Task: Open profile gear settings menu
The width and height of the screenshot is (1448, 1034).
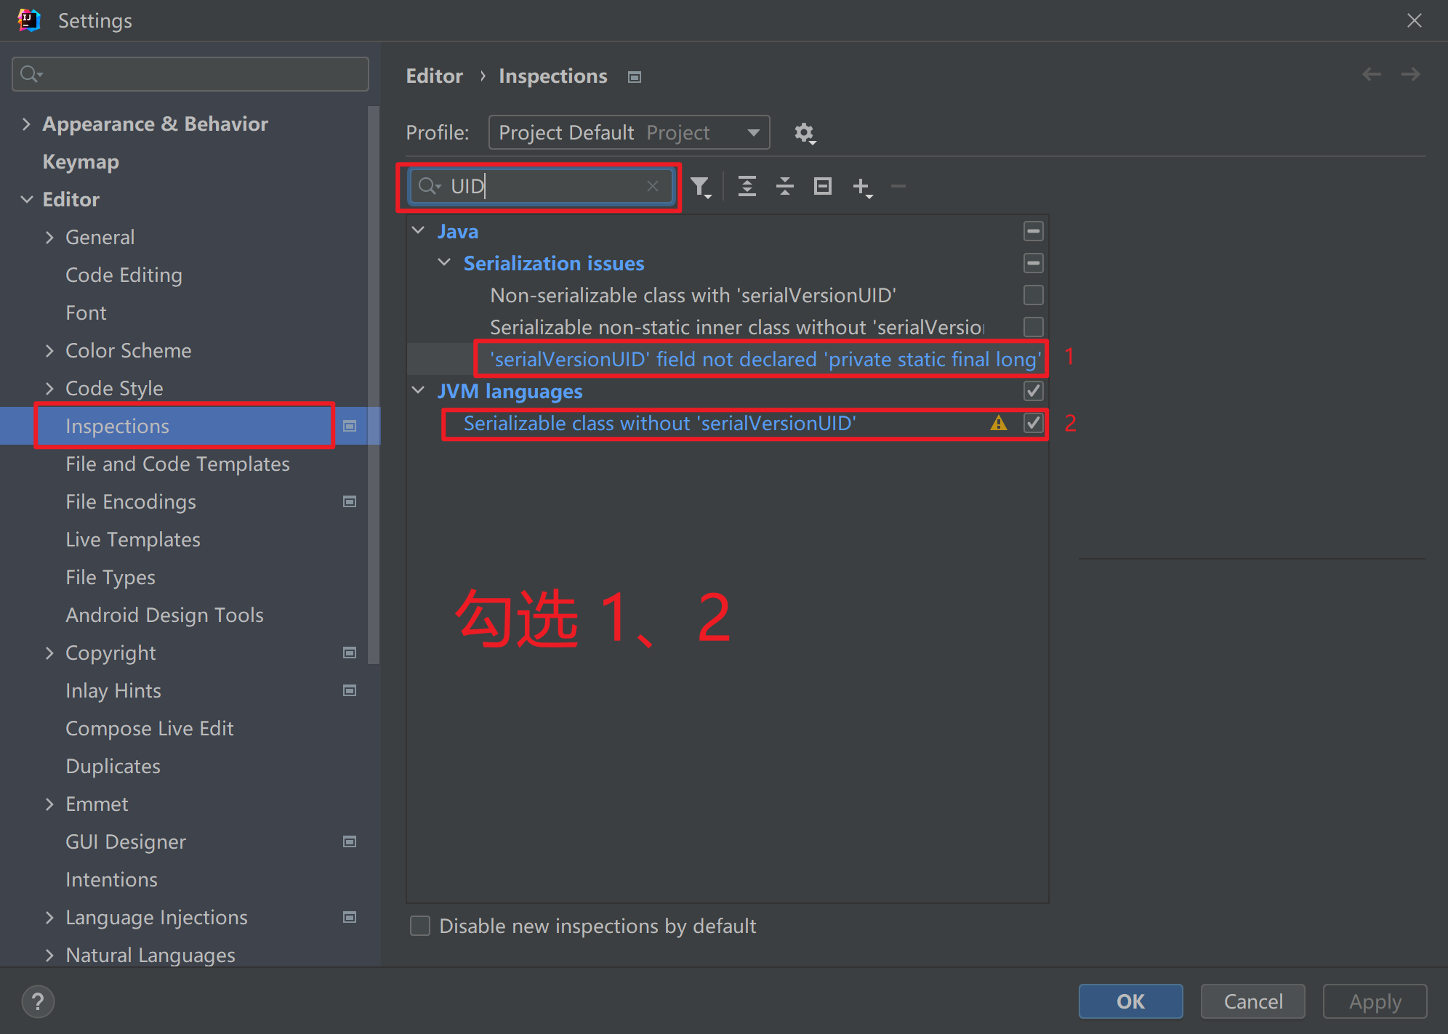Action: tap(804, 133)
